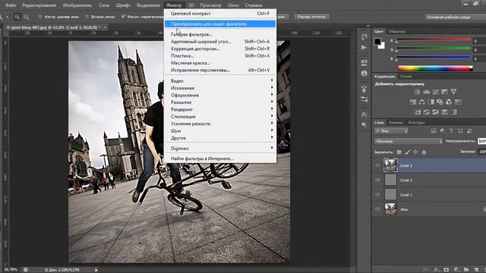Expand the Стилизация submenu
This screenshot has width=486, height=273.
pyautogui.click(x=220, y=116)
